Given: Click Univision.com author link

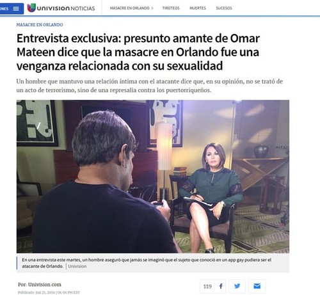Looking at the screenshot, I should click(45, 285).
